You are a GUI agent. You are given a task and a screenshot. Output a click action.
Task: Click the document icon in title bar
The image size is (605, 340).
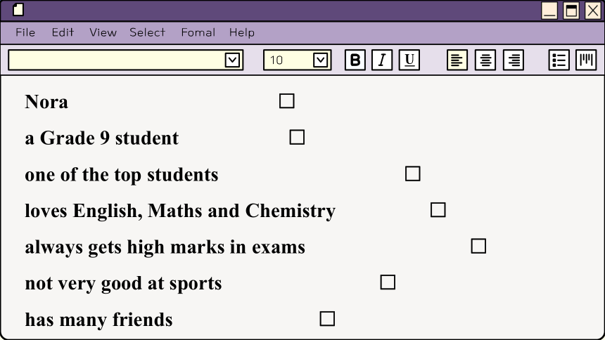pyautogui.click(x=18, y=10)
